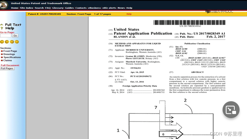Open the Full Text link
This screenshot has width=247, height=139.
click(x=13, y=25)
